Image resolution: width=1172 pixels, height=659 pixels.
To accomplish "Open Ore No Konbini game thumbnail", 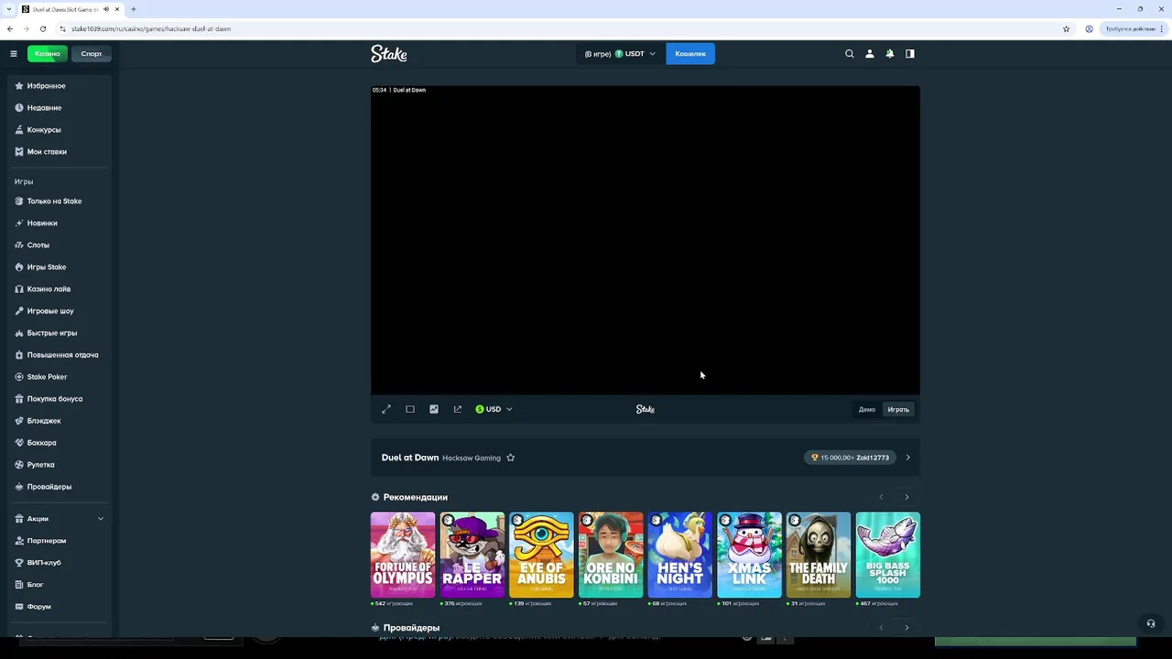I will 611,555.
